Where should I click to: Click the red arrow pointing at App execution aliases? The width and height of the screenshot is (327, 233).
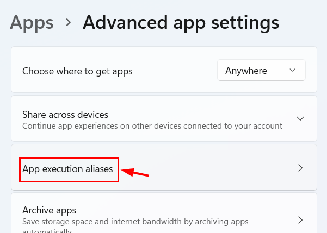click(135, 172)
